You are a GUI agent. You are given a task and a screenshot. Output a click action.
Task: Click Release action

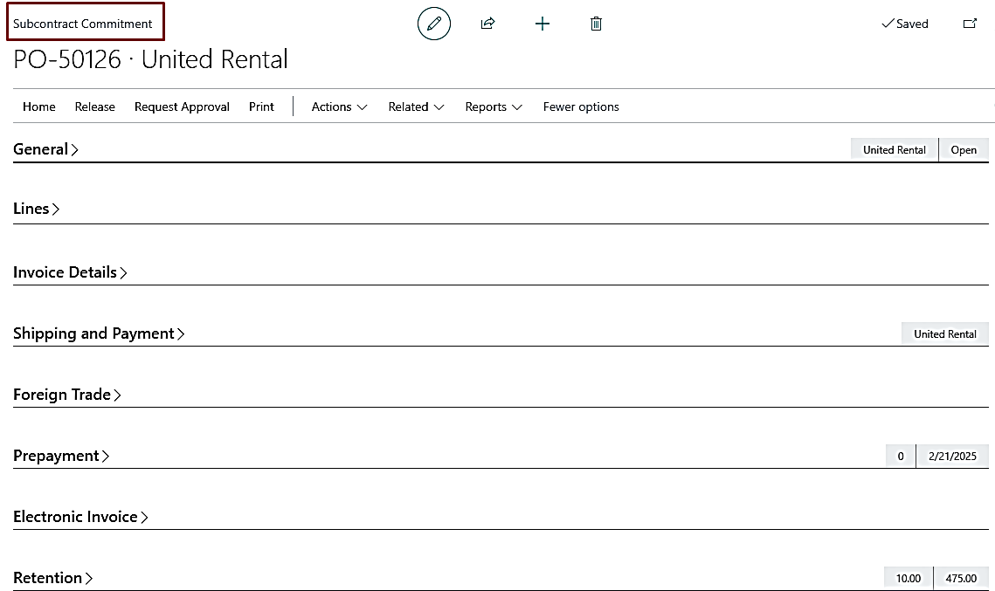click(x=95, y=107)
